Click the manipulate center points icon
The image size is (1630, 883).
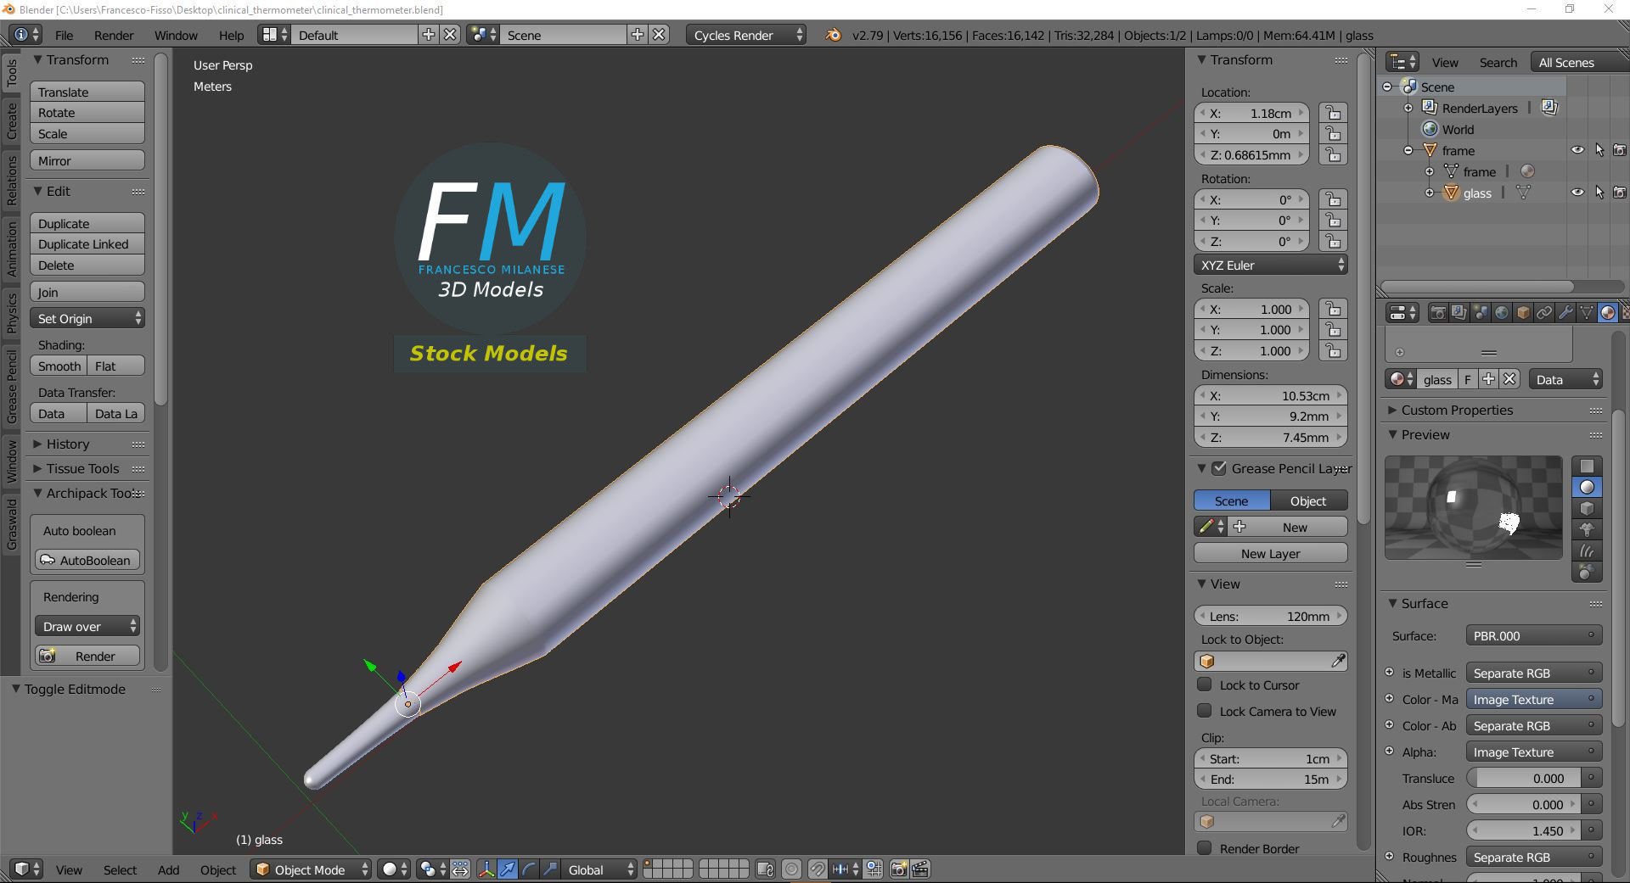[x=460, y=869]
